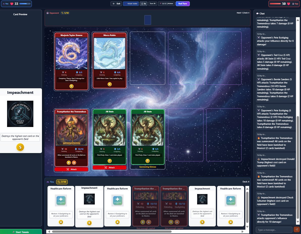Click the Impeachment gavel preview image
The width and height of the screenshot is (301, 234).
20,114
